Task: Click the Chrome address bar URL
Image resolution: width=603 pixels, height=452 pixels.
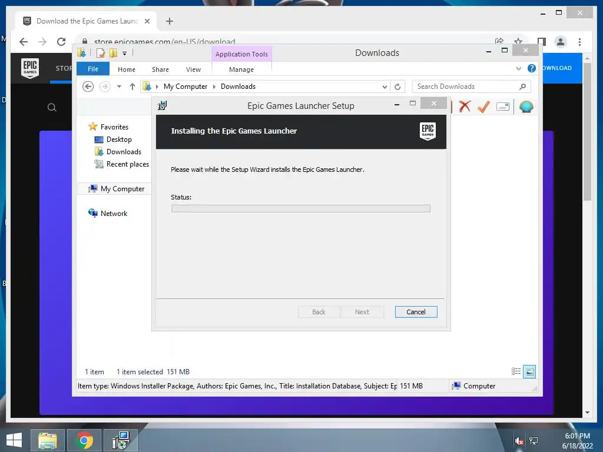Action: [x=165, y=41]
